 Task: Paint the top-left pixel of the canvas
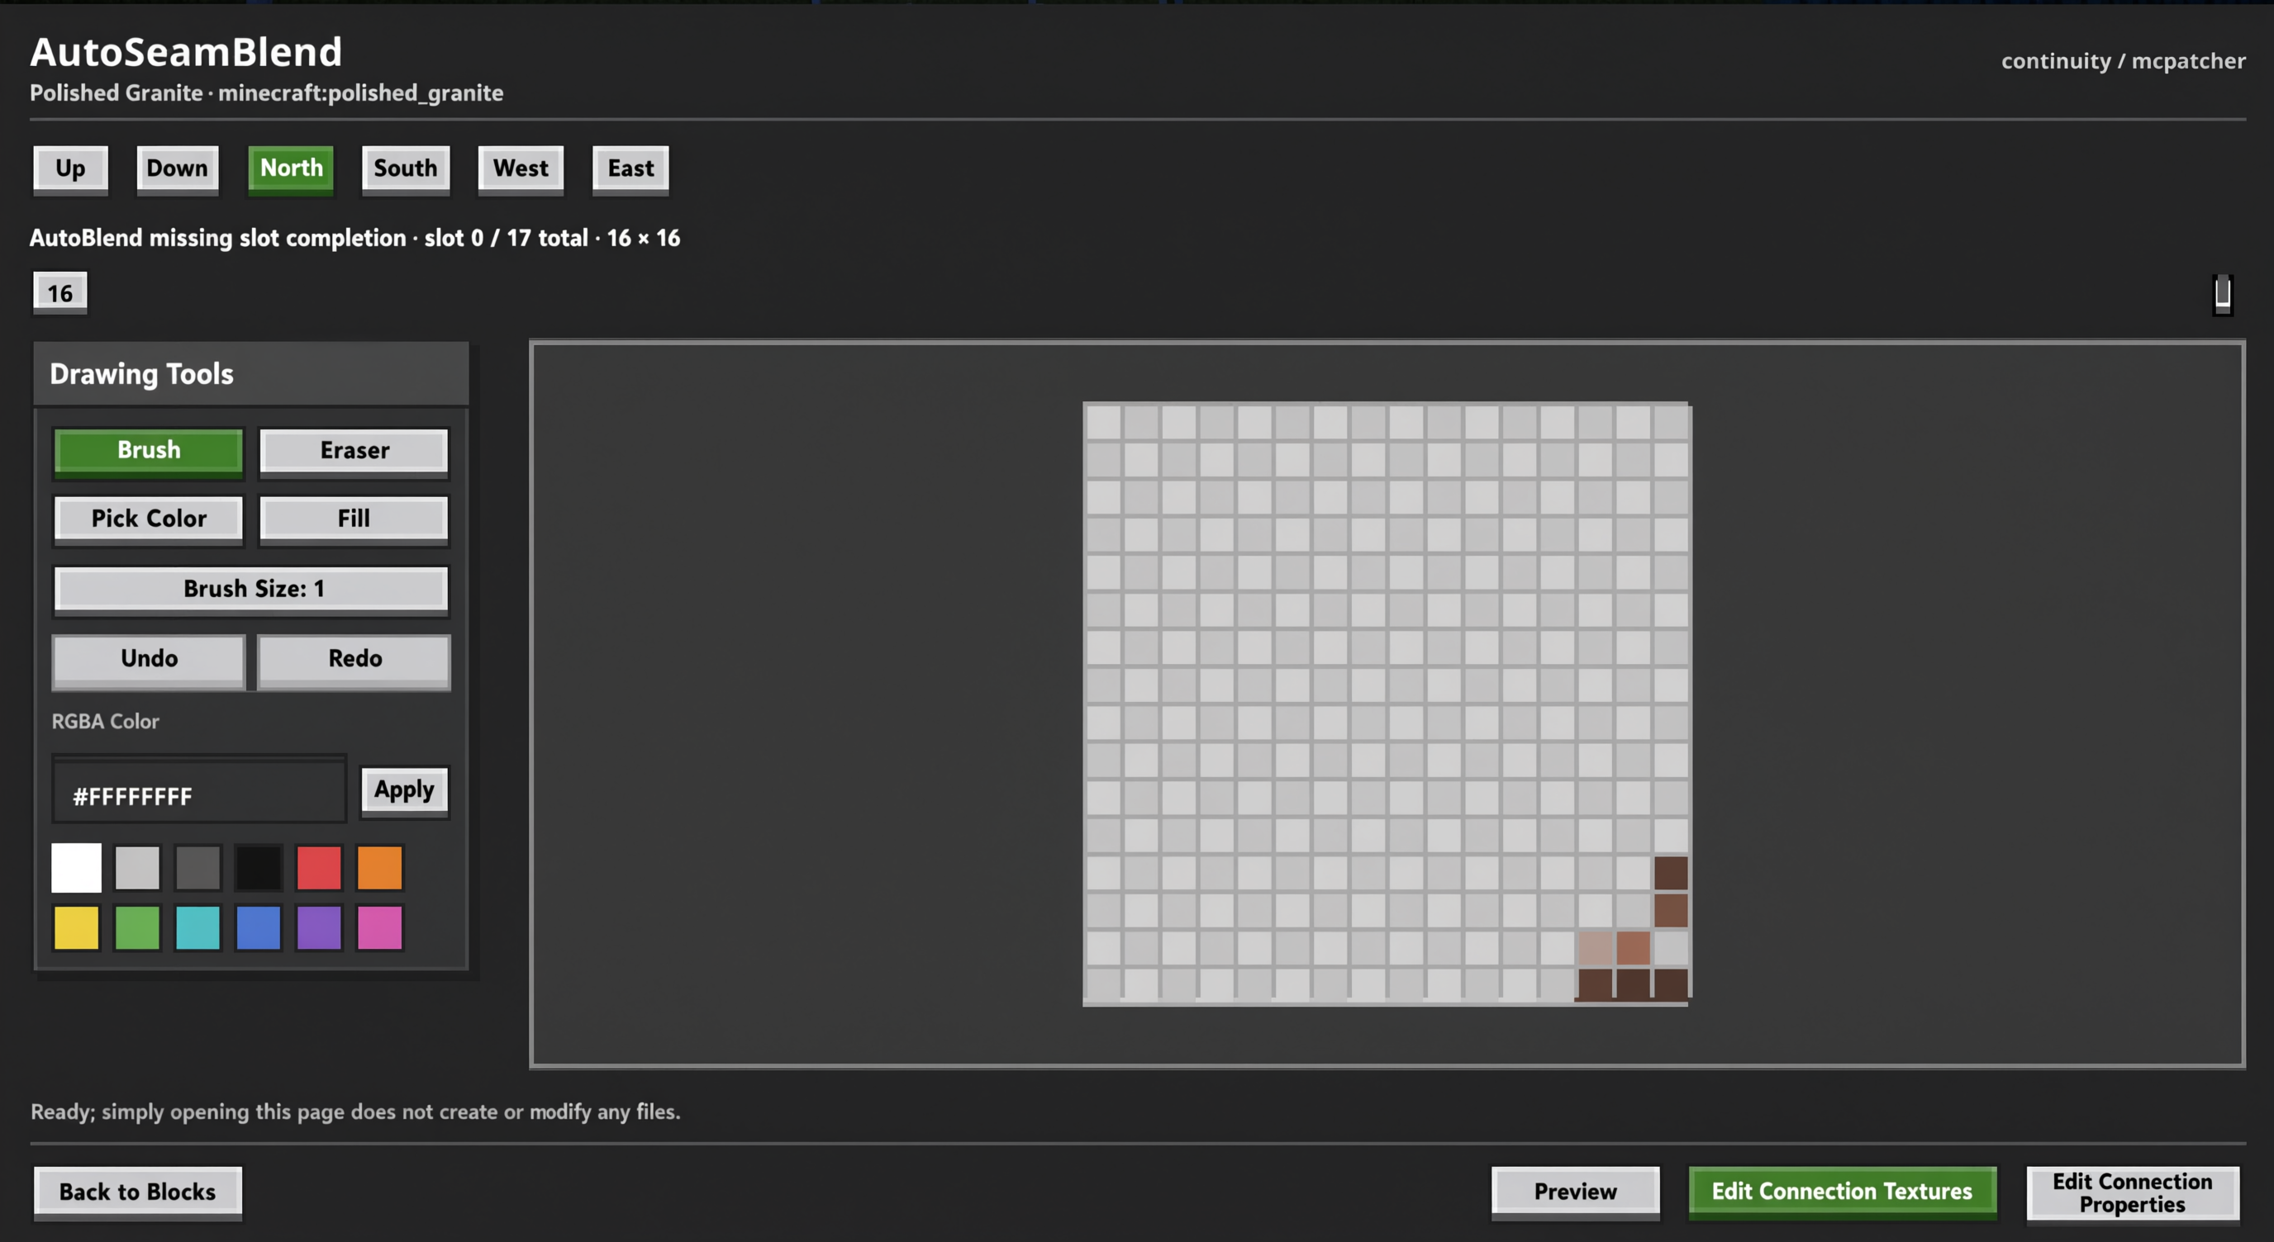point(1103,422)
